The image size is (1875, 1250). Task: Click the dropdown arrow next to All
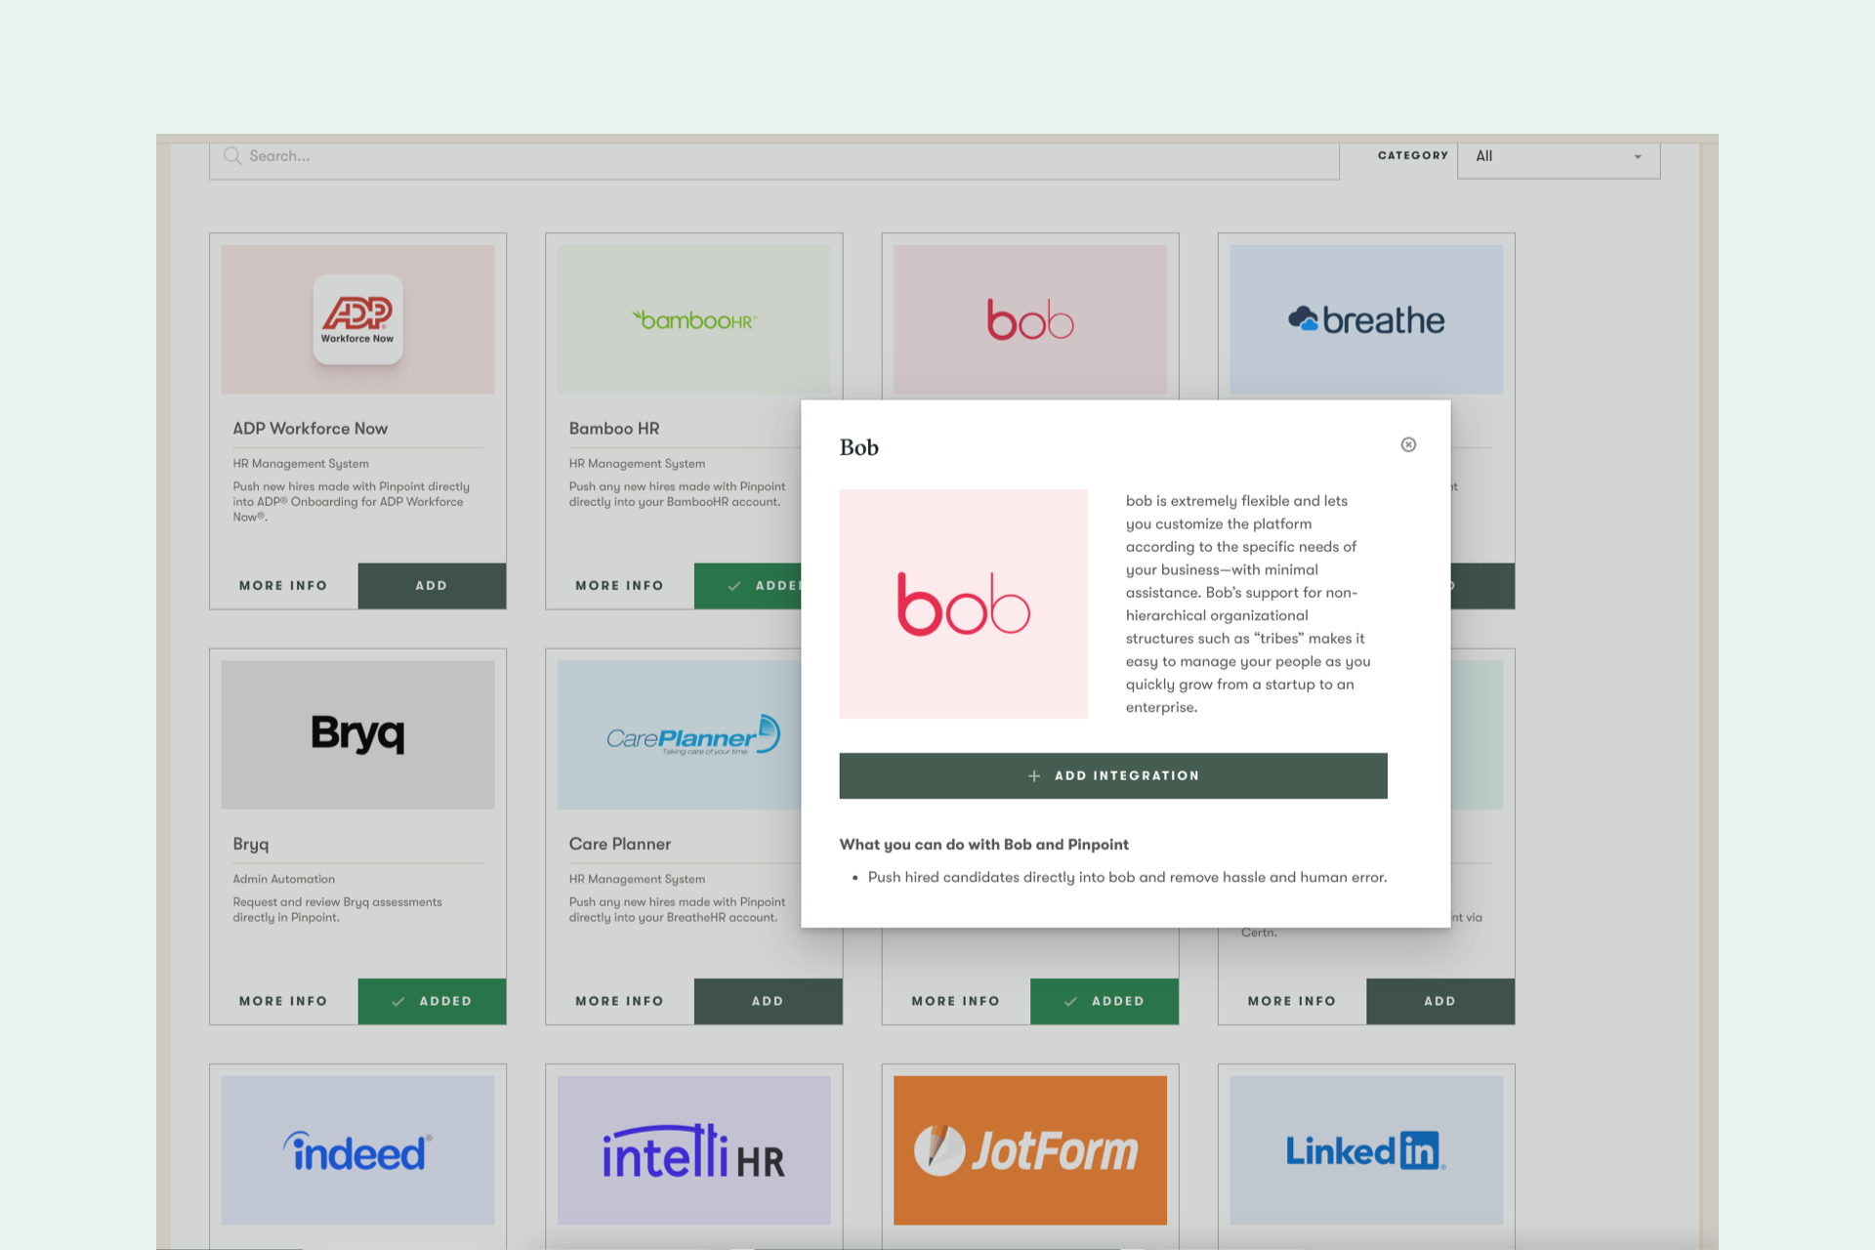(x=1638, y=156)
